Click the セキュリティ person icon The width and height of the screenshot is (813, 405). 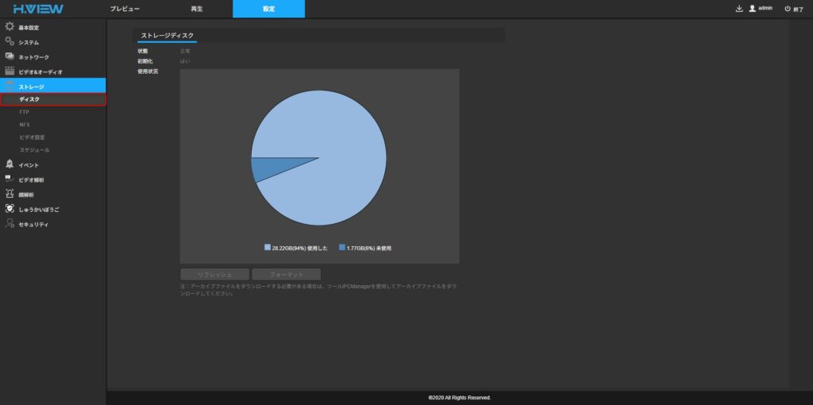pyautogui.click(x=10, y=224)
